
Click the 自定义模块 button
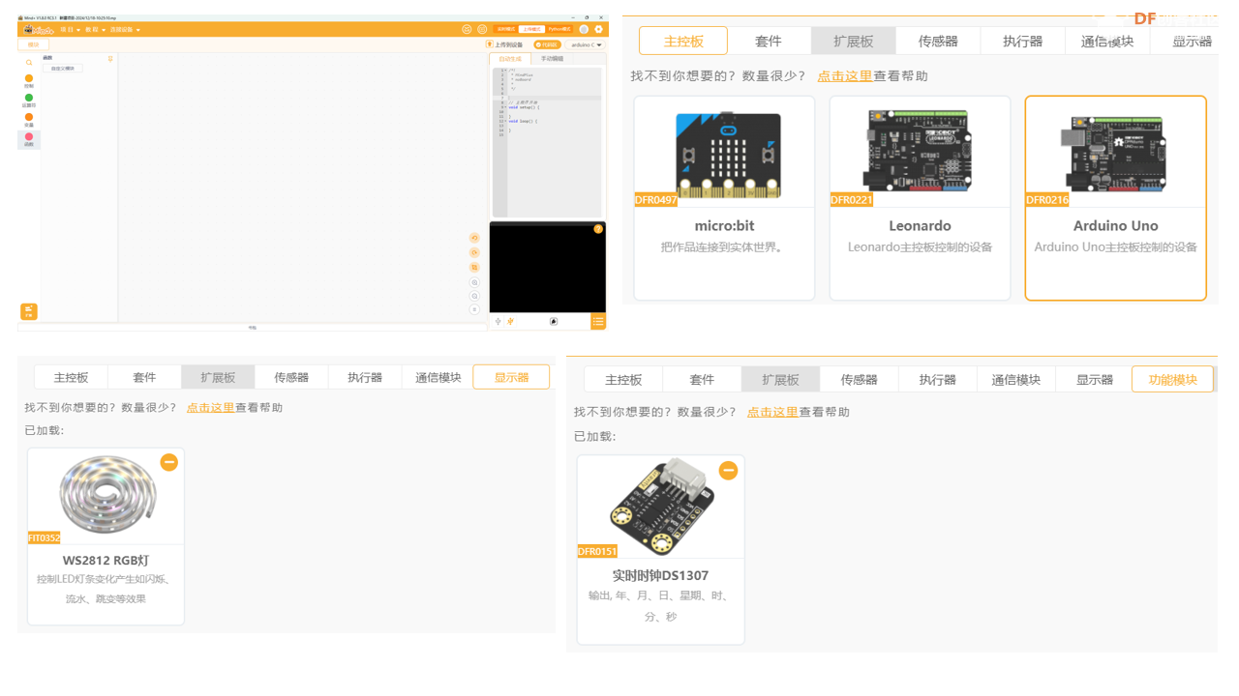coord(63,69)
